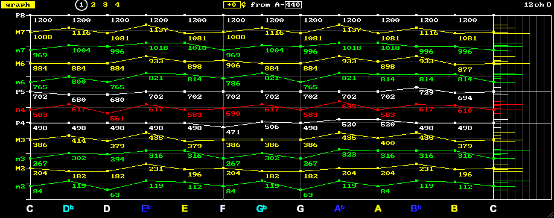Select the M2 interval label
554x218 pixels.
click(x=20, y=168)
